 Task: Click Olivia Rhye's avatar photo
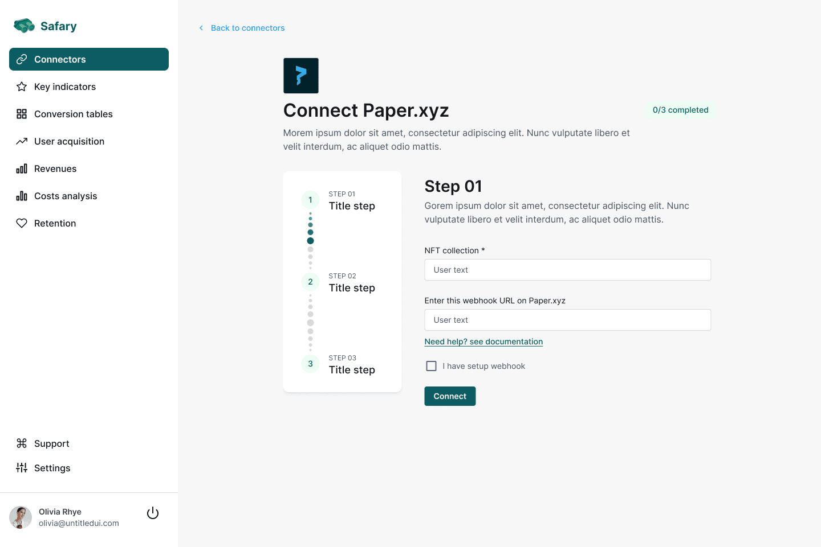(x=21, y=517)
